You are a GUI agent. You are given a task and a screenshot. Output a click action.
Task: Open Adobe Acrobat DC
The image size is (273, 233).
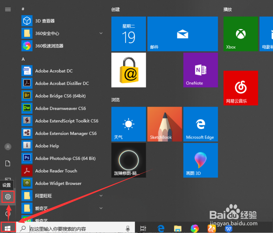coord(62,71)
